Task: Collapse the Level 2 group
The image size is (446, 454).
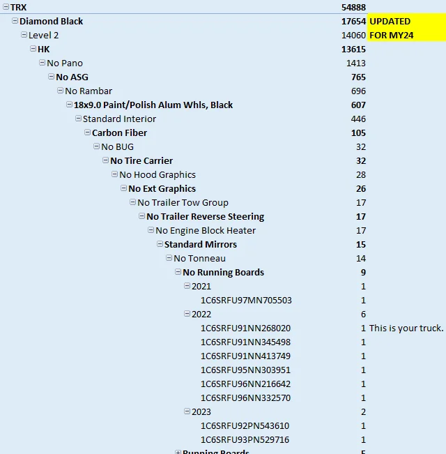Action: pos(24,35)
